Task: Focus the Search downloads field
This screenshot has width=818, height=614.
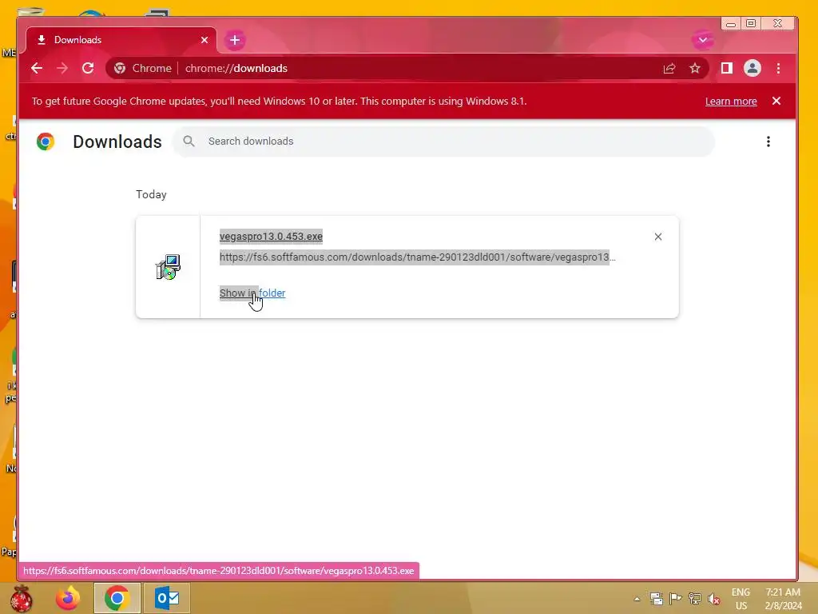Action: click(443, 142)
